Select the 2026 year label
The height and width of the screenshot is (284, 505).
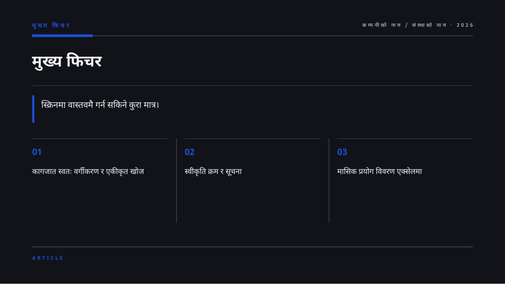click(x=465, y=25)
